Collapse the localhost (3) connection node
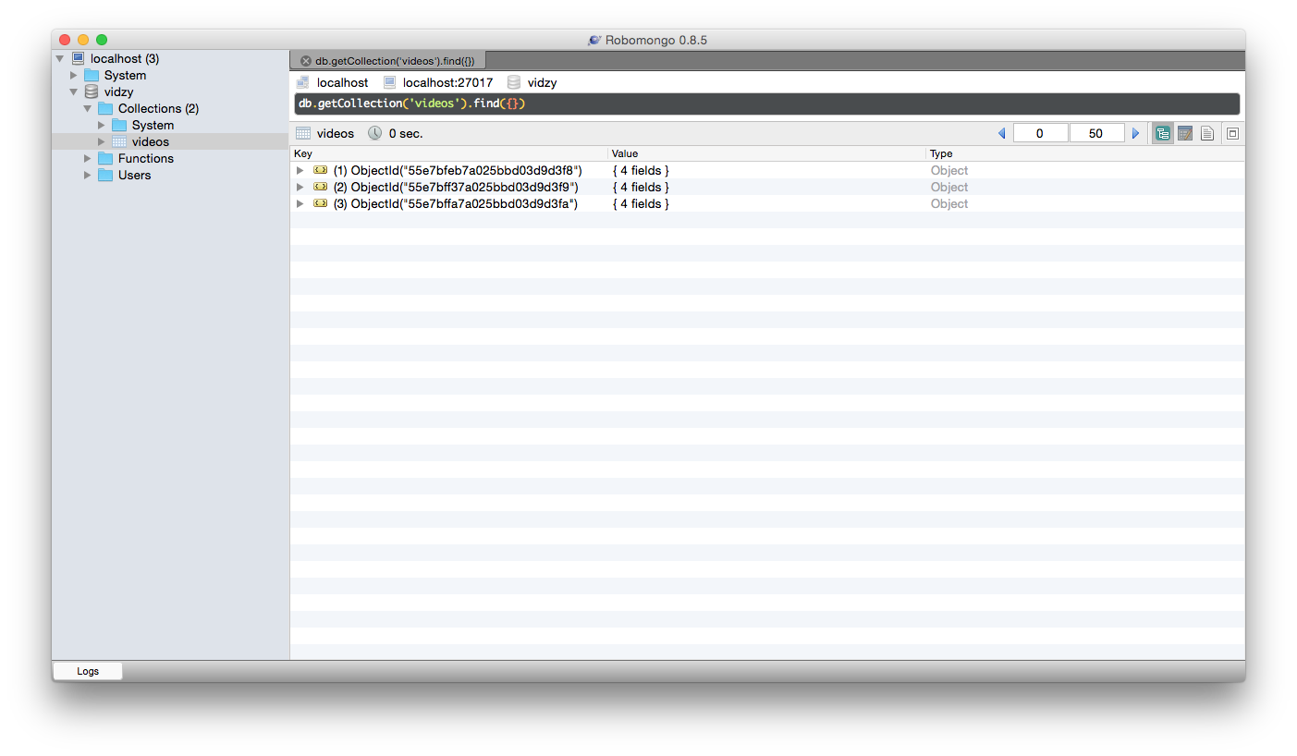1297x756 pixels. click(60, 58)
